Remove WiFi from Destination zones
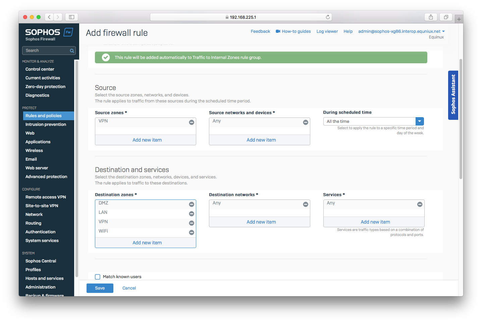 [x=192, y=232]
